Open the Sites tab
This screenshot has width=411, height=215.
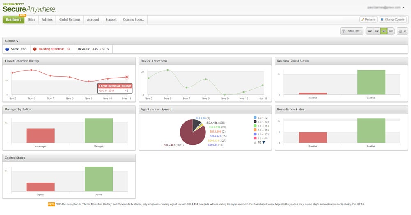pyautogui.click(x=32, y=20)
